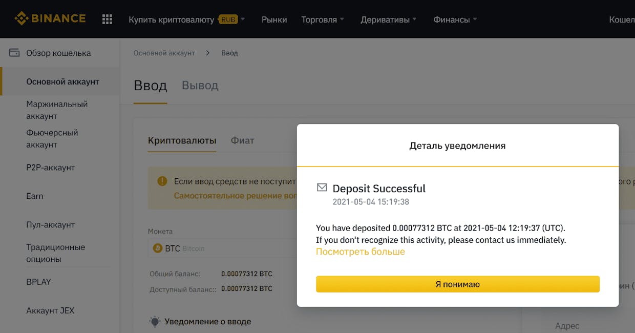Image resolution: width=635 pixels, height=333 pixels.
Task: Click the Binance logo
Action: tap(50, 19)
